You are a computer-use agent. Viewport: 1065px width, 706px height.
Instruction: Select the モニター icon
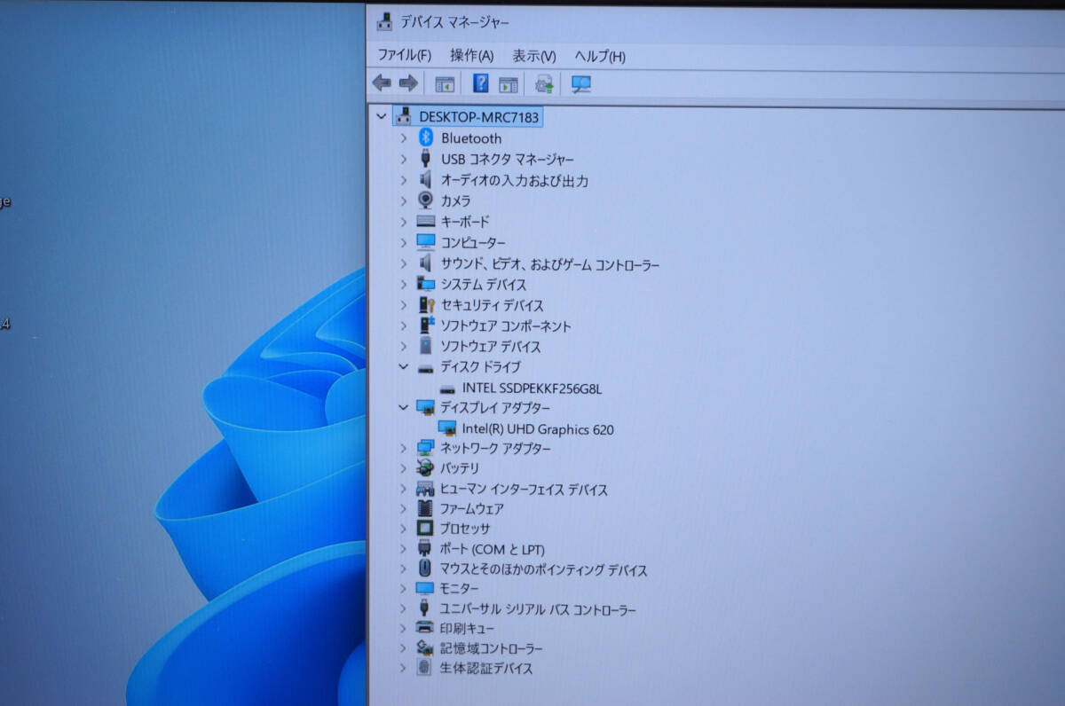[x=425, y=588]
